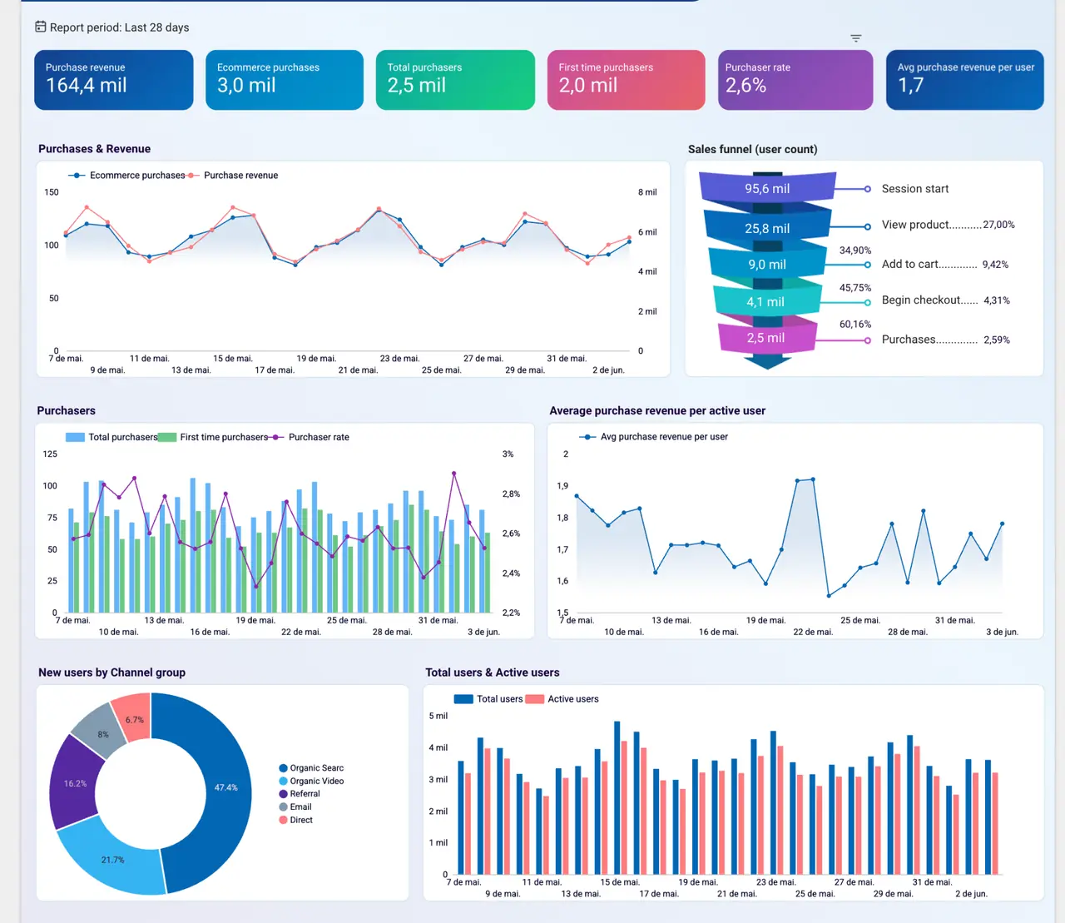This screenshot has width=1065, height=923.
Task: Click the 6.7% donut segment
Action: (134, 718)
